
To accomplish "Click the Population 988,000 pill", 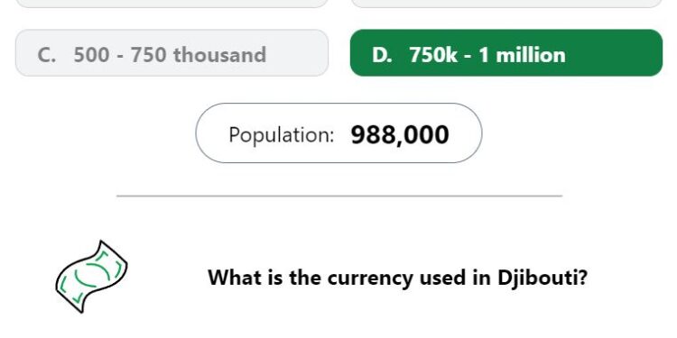I will point(338,133).
